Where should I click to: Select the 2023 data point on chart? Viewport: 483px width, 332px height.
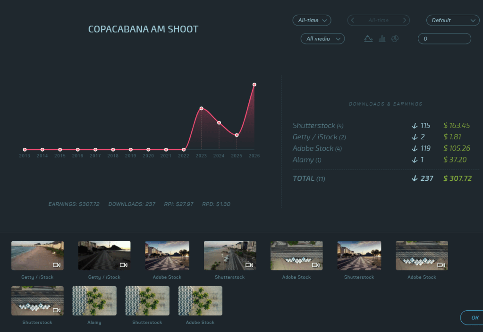201,109
